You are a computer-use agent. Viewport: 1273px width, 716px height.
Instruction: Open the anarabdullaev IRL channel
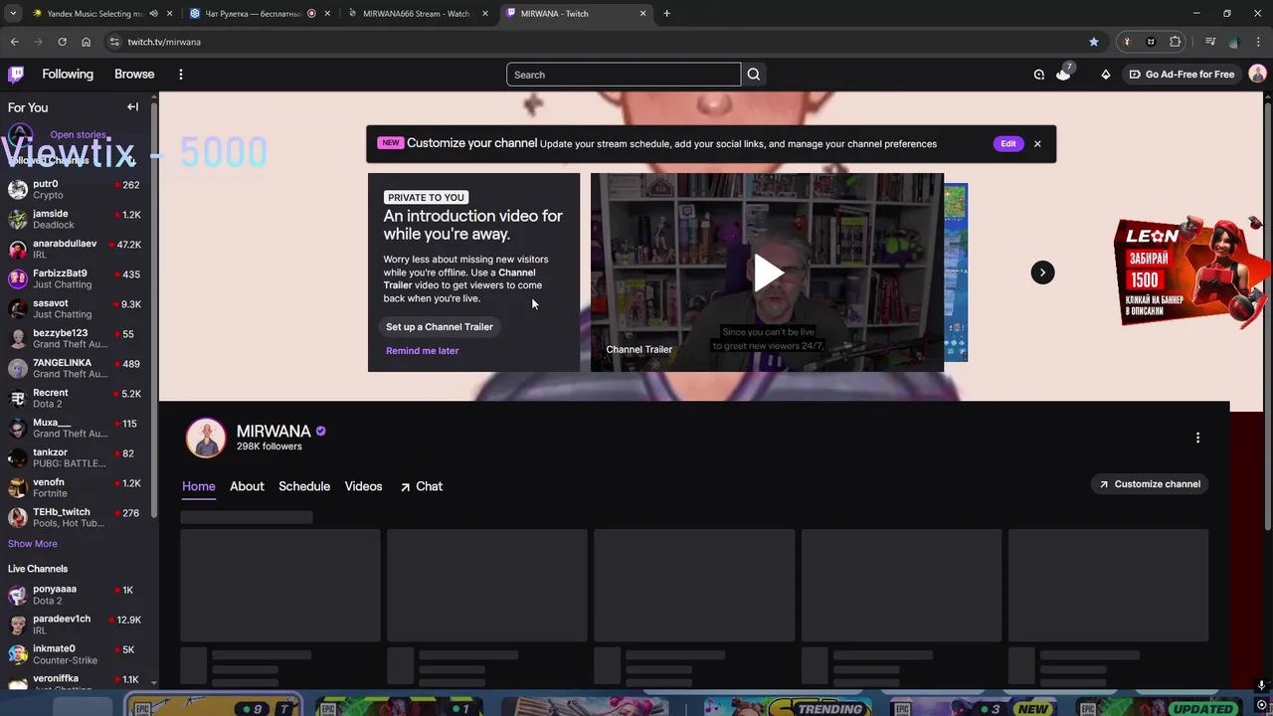tap(75, 249)
